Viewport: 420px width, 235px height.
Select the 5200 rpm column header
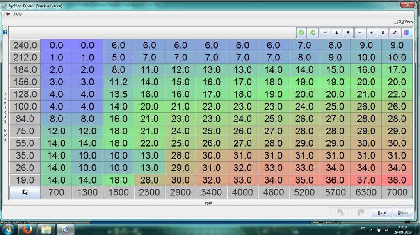click(304, 192)
